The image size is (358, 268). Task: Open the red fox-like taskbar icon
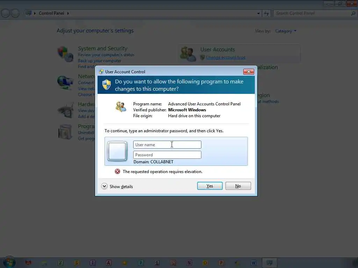click(x=28, y=263)
